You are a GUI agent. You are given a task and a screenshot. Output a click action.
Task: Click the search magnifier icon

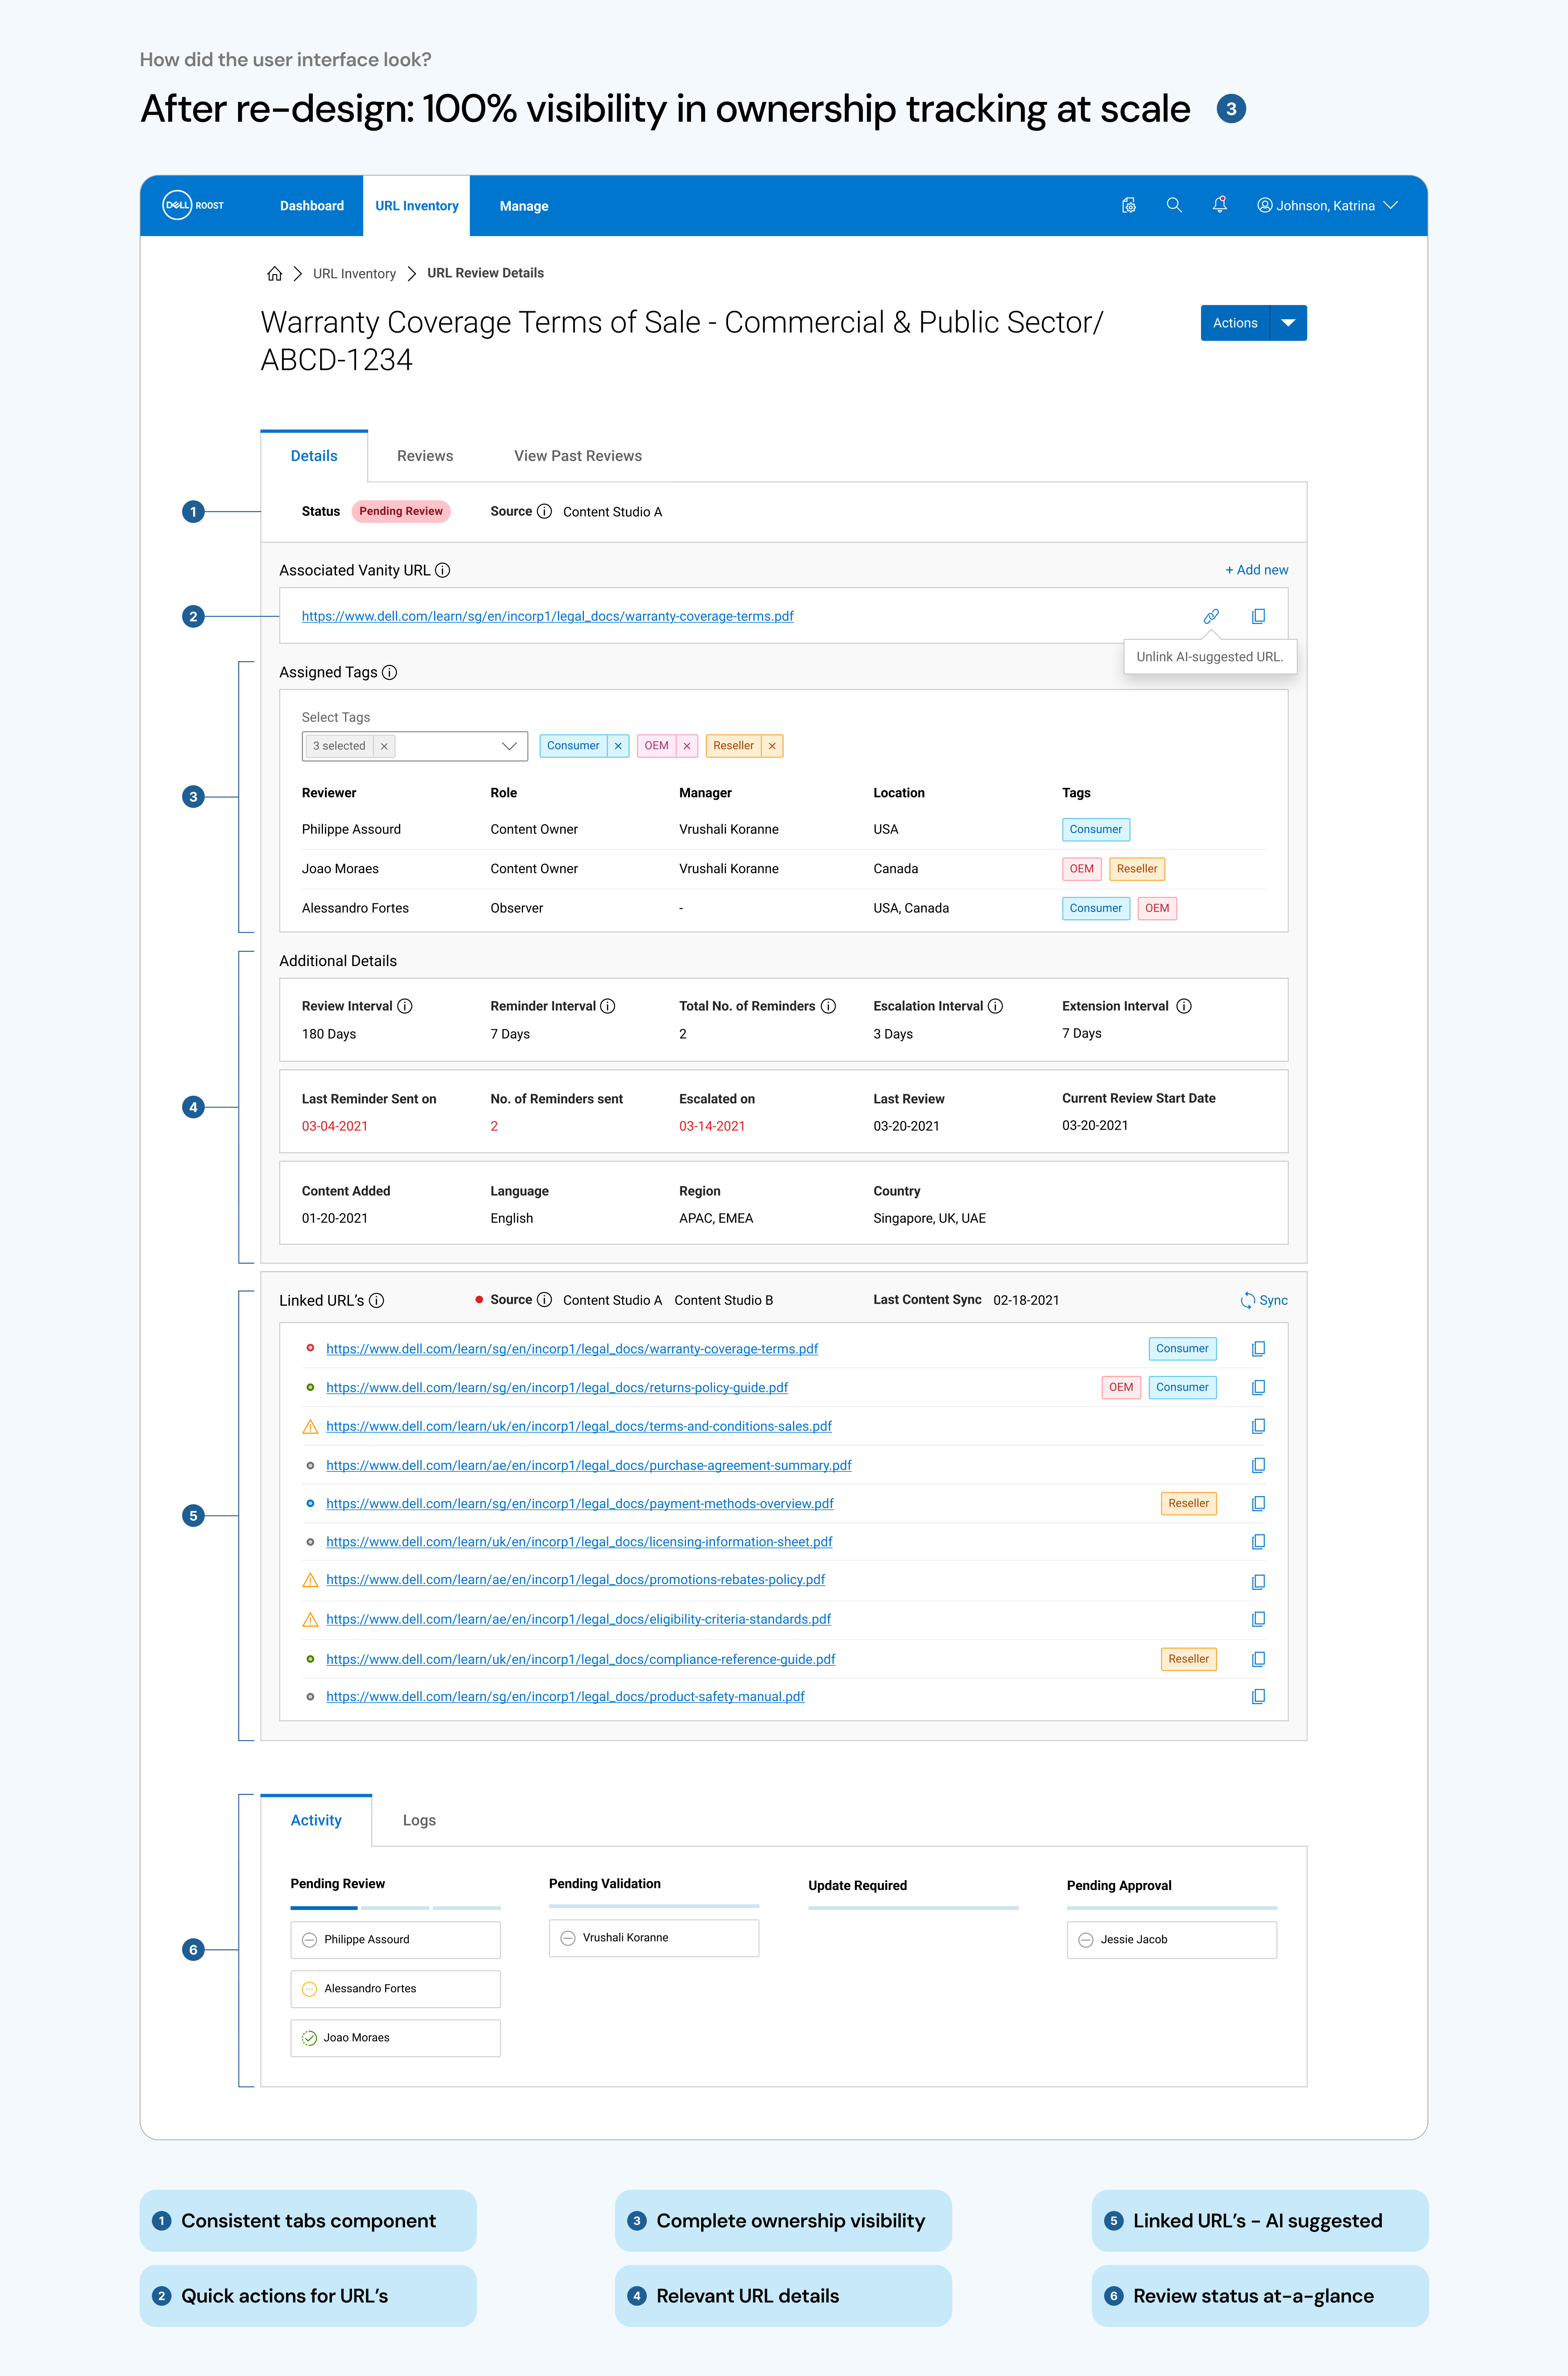pos(1174,205)
